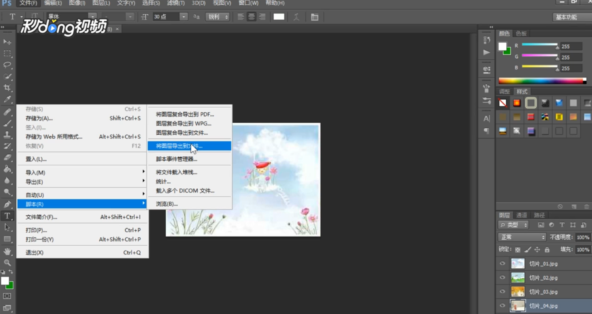The height and width of the screenshot is (314, 592).
Task: Expand the 自动(U) submenu
Action: (x=82, y=195)
